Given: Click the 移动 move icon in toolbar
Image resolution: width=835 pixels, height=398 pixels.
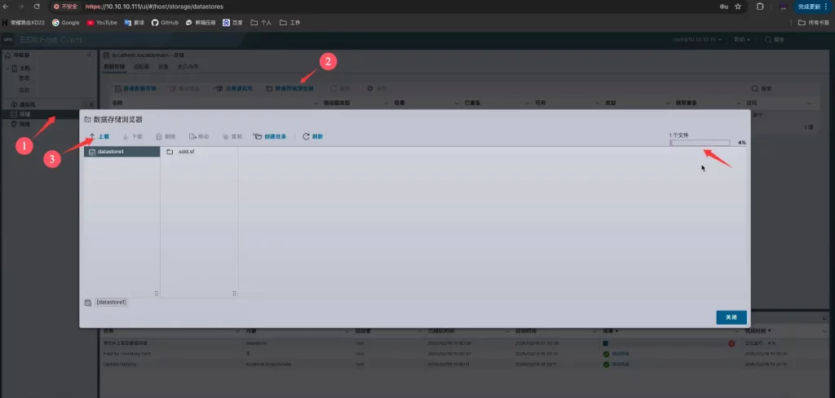Looking at the screenshot, I should point(199,136).
